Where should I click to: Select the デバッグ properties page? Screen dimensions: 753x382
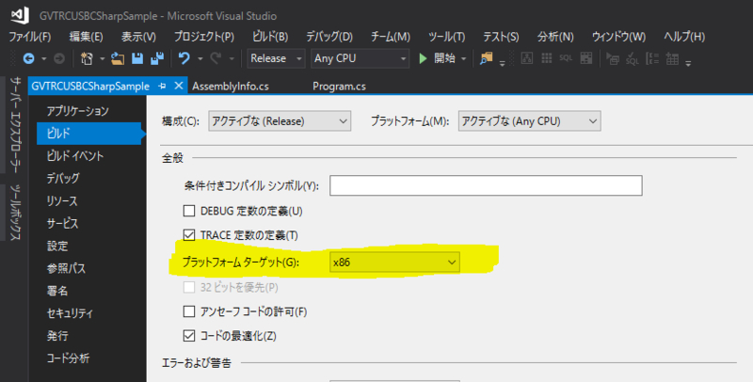(63, 178)
